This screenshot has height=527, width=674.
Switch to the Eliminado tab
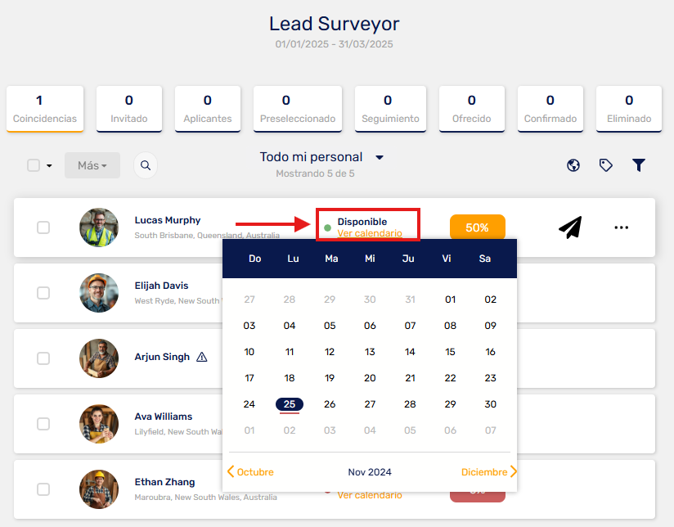[629, 109]
